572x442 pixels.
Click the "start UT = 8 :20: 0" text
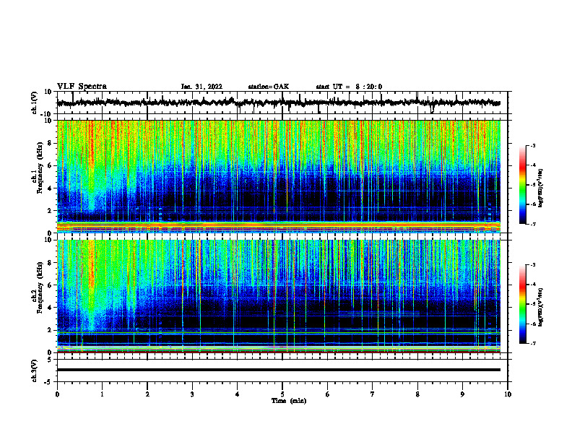(349, 87)
